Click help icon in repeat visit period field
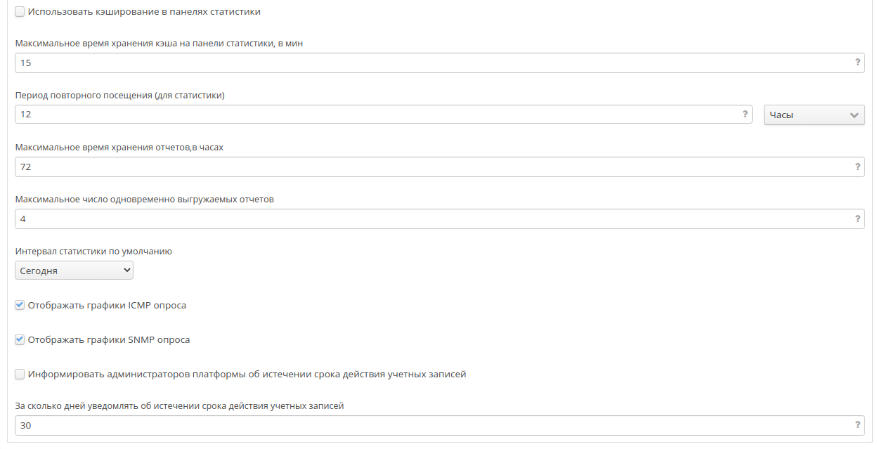Viewport: 877px width, 449px height. coord(745,115)
